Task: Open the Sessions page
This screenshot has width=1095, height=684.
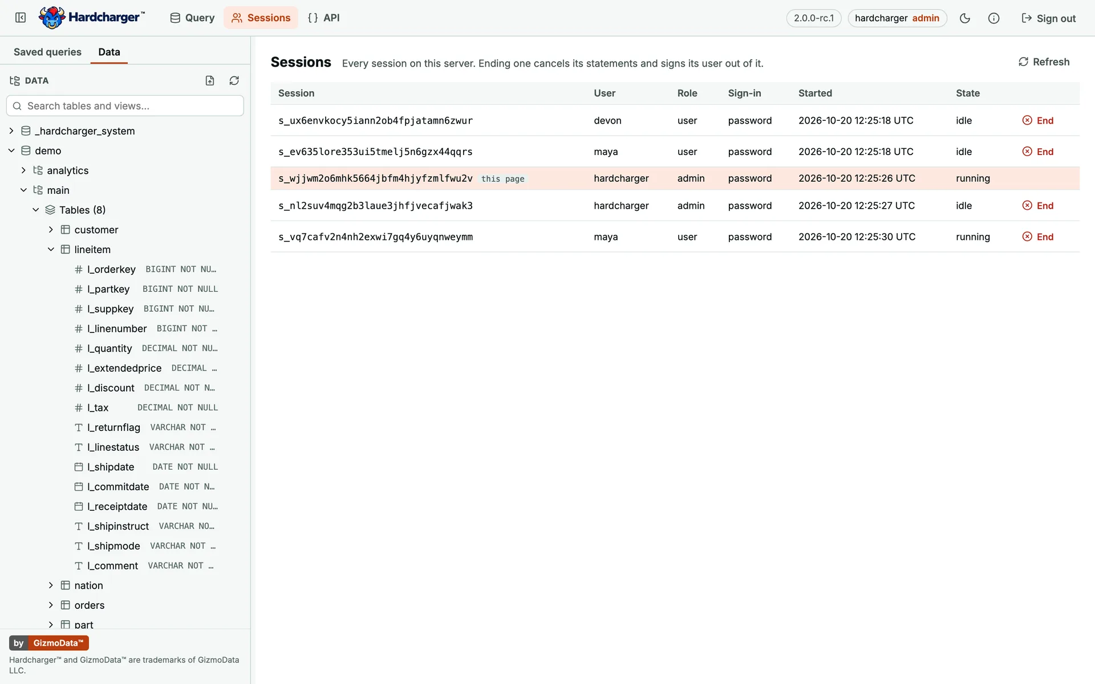Action: click(x=261, y=18)
